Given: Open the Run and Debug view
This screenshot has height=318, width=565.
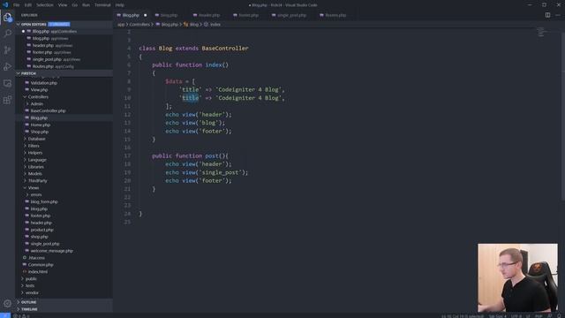Looking at the screenshot, I should click(7, 67).
